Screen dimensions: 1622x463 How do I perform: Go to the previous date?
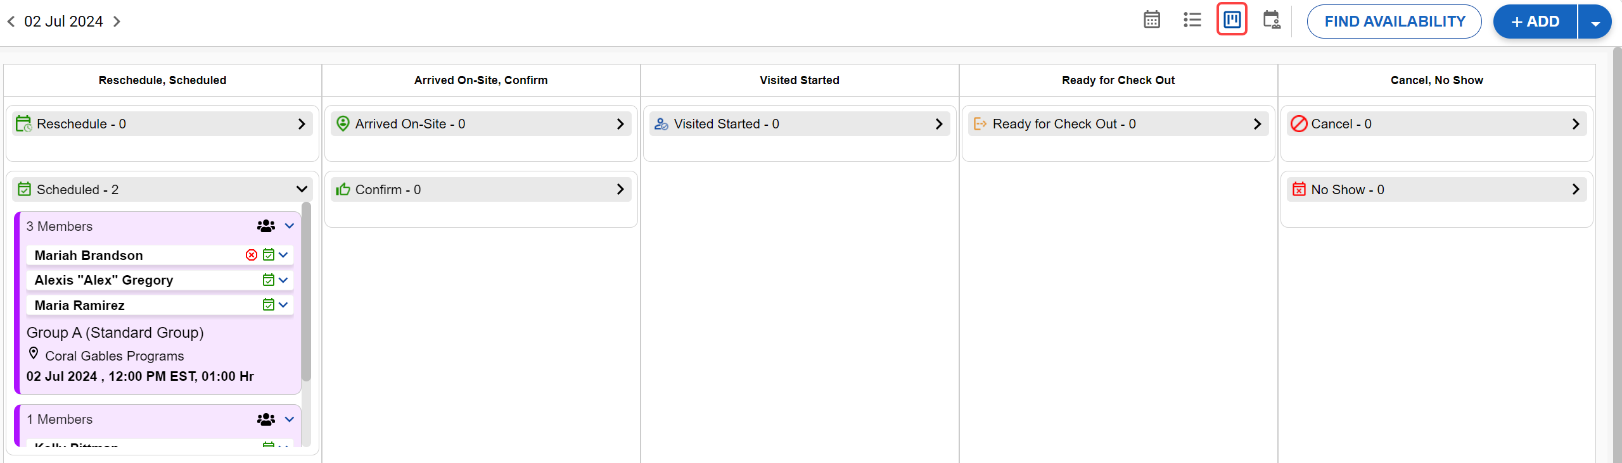pyautogui.click(x=11, y=22)
